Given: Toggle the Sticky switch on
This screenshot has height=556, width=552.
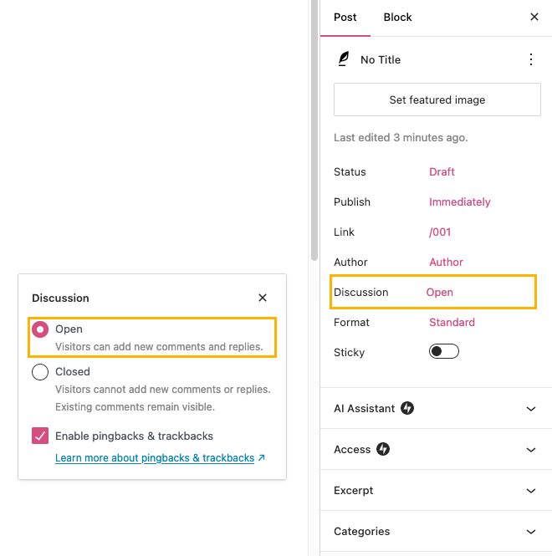Looking at the screenshot, I should 444,351.
